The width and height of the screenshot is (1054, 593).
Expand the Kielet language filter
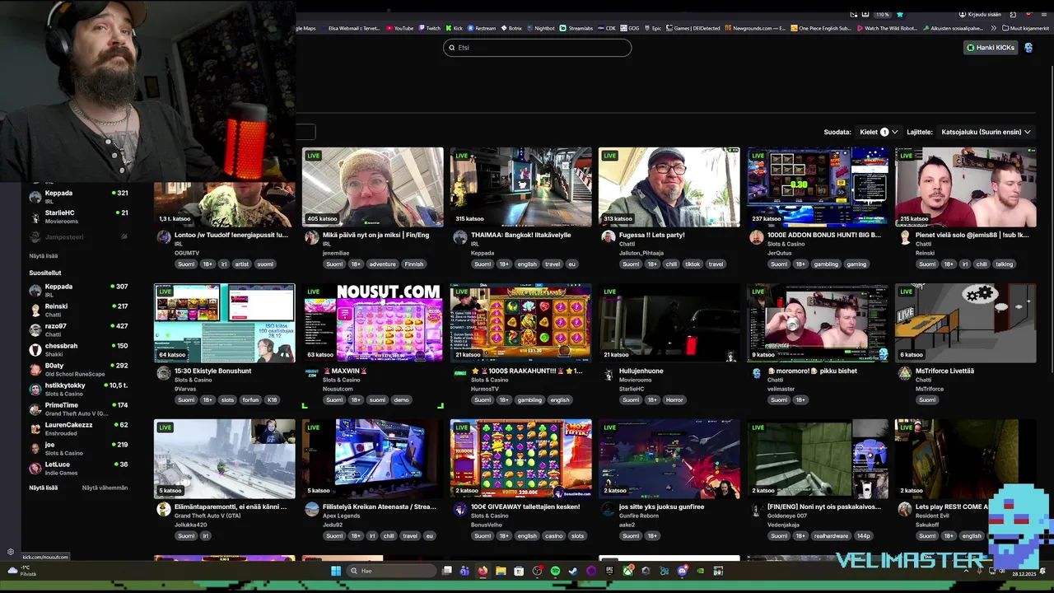pyautogui.click(x=879, y=132)
